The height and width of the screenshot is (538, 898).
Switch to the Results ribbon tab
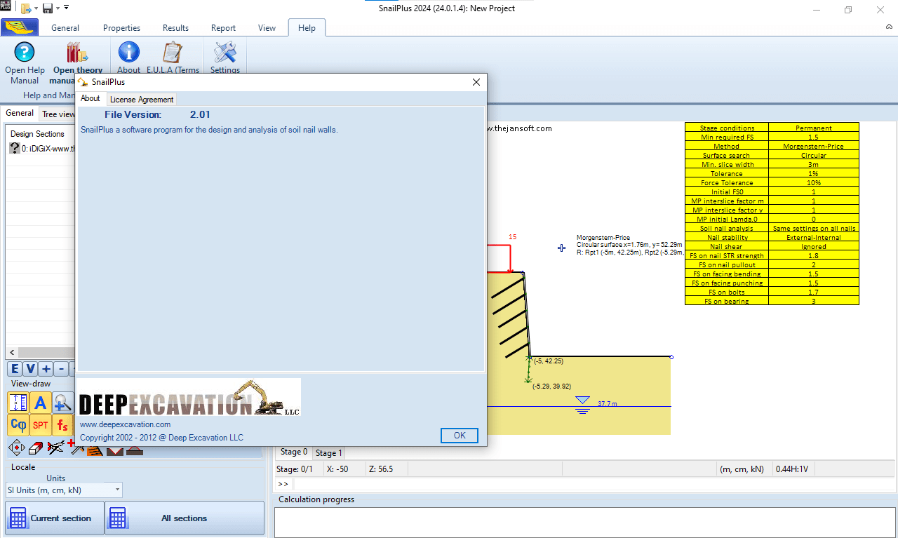tap(175, 28)
